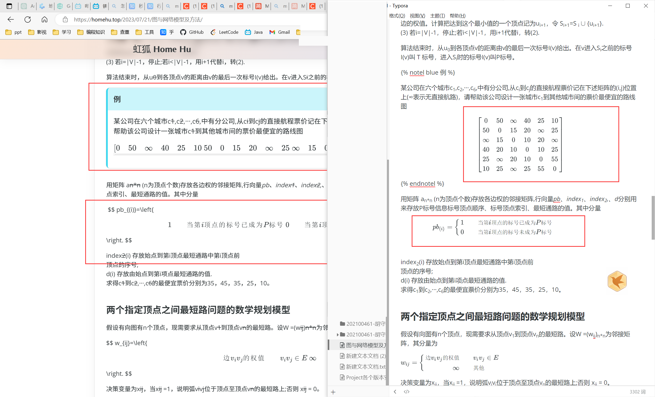Click the padlock icon in the address bar
The image size is (655, 397).
[65, 19]
